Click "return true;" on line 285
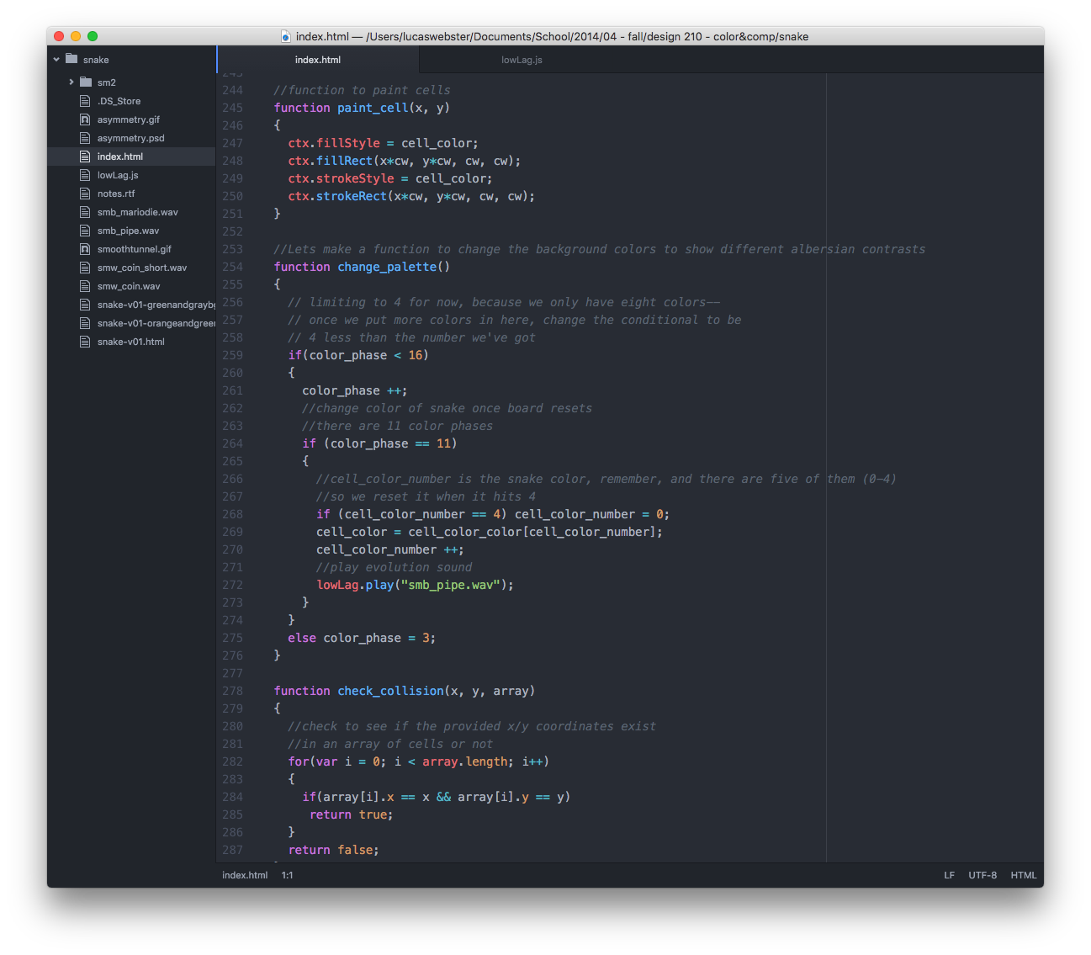Image resolution: width=1091 pixels, height=955 pixels. [352, 814]
